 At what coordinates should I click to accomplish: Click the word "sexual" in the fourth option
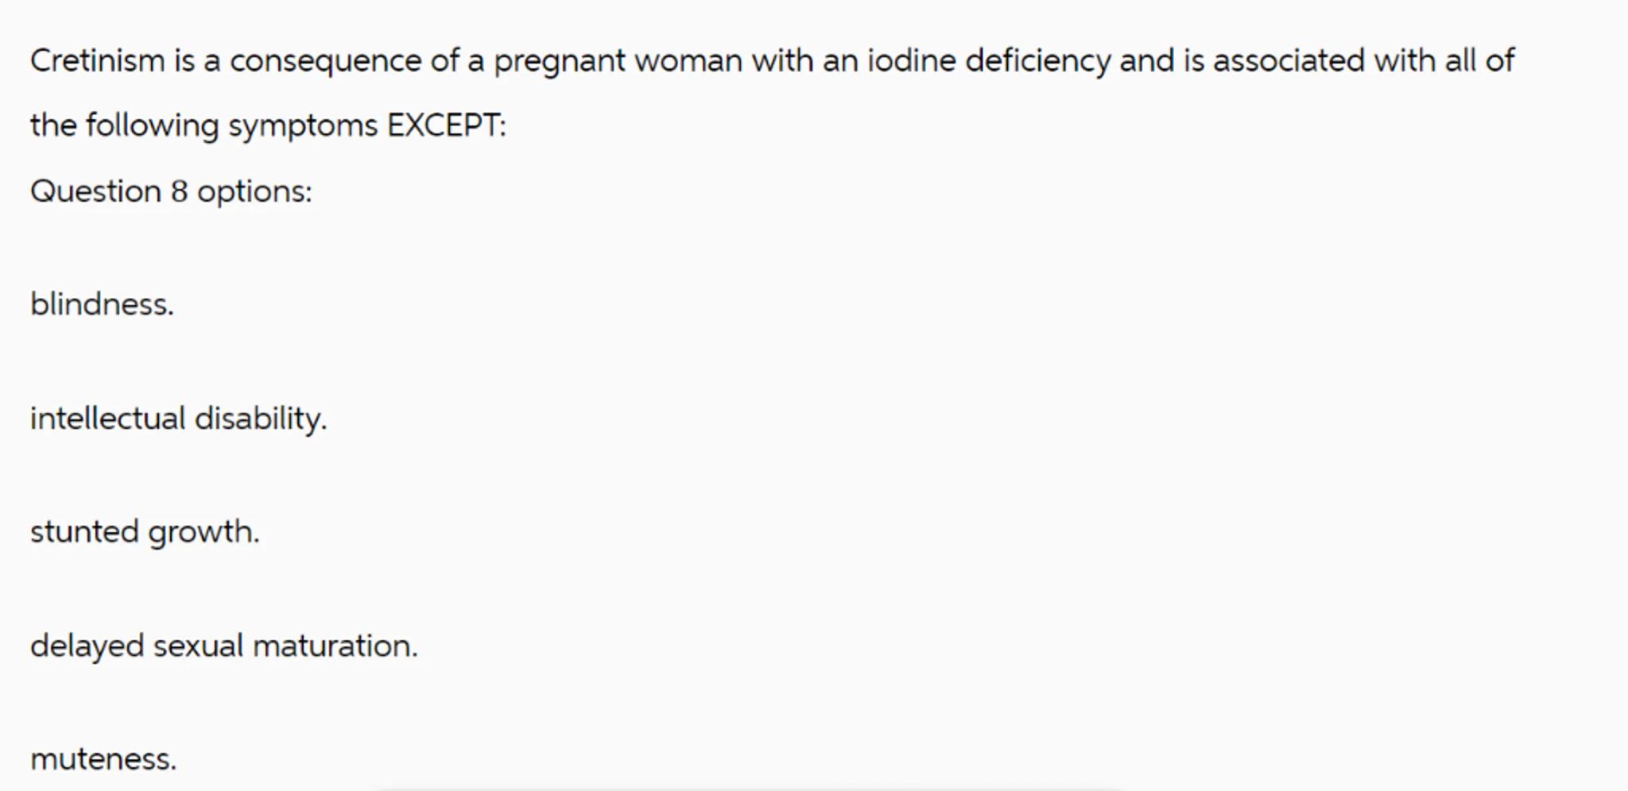(x=198, y=646)
